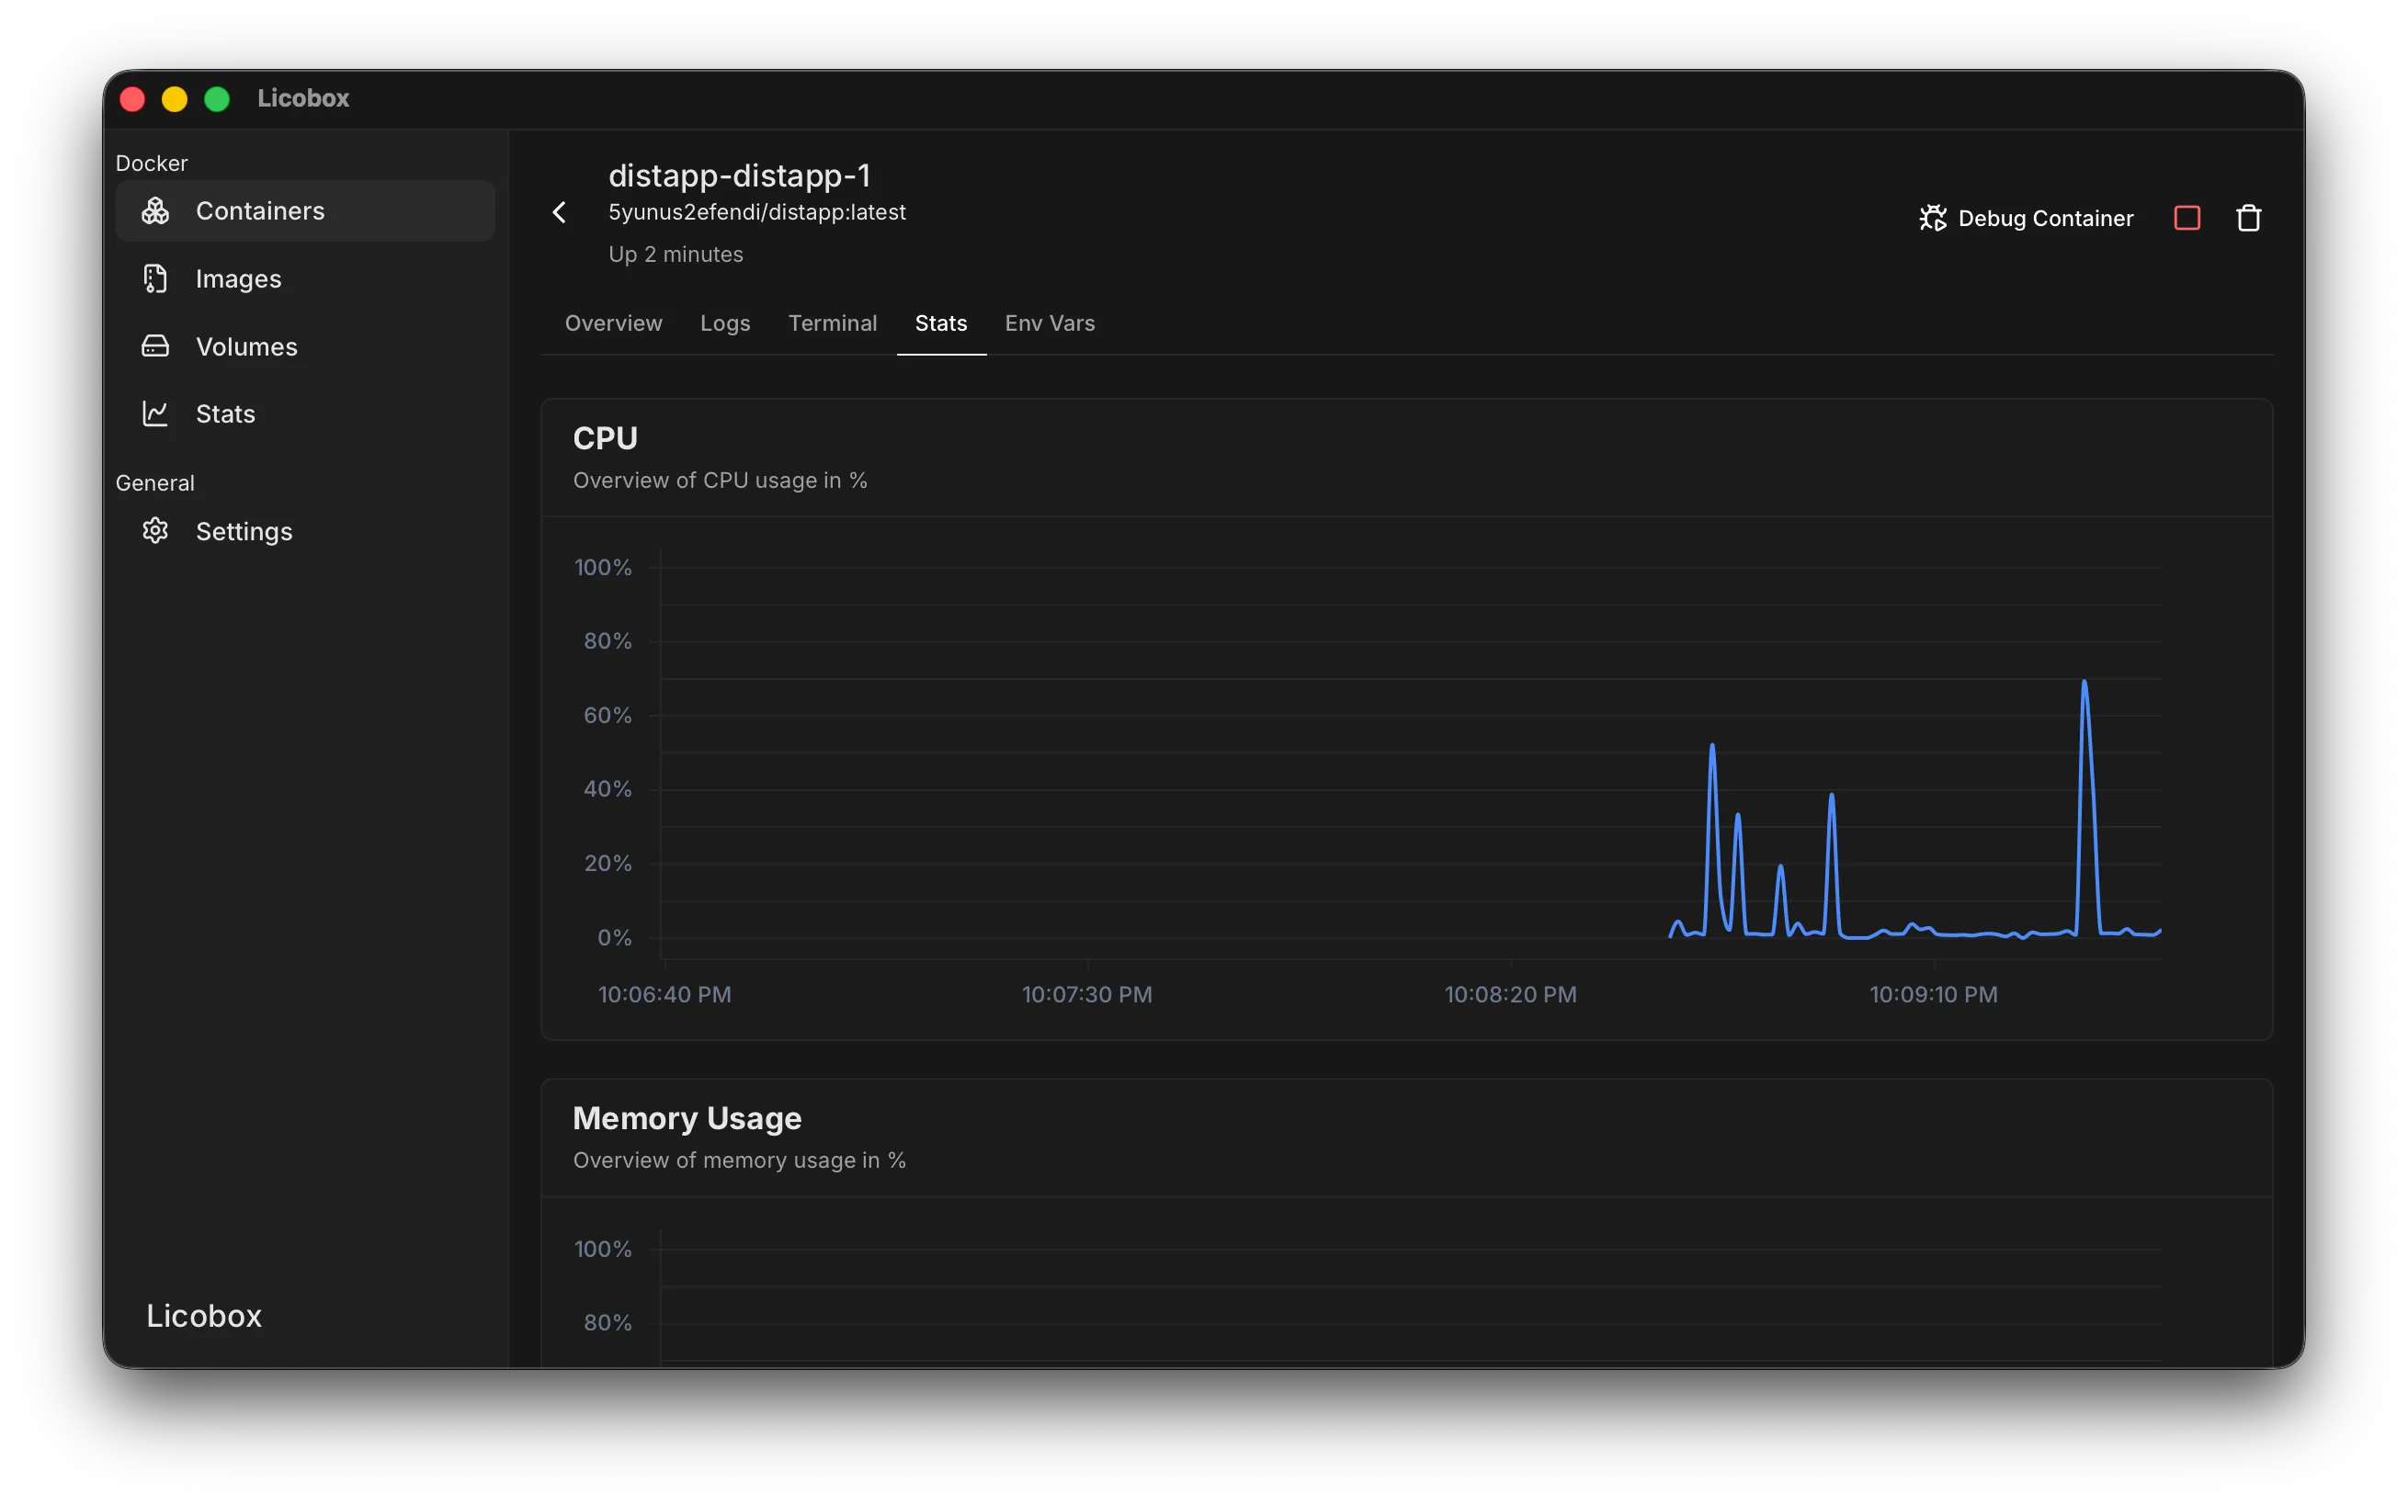Stop the container with the red square

pyautogui.click(x=2186, y=218)
